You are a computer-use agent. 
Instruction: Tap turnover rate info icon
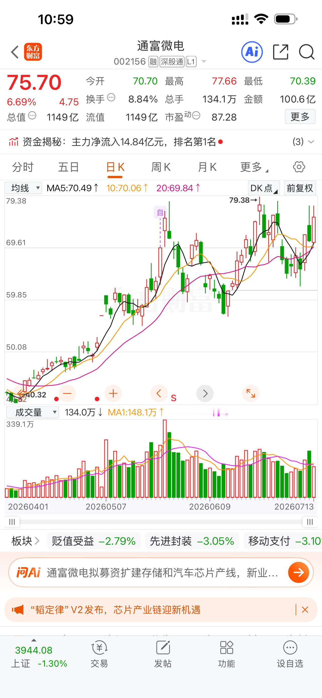pyautogui.click(x=111, y=97)
